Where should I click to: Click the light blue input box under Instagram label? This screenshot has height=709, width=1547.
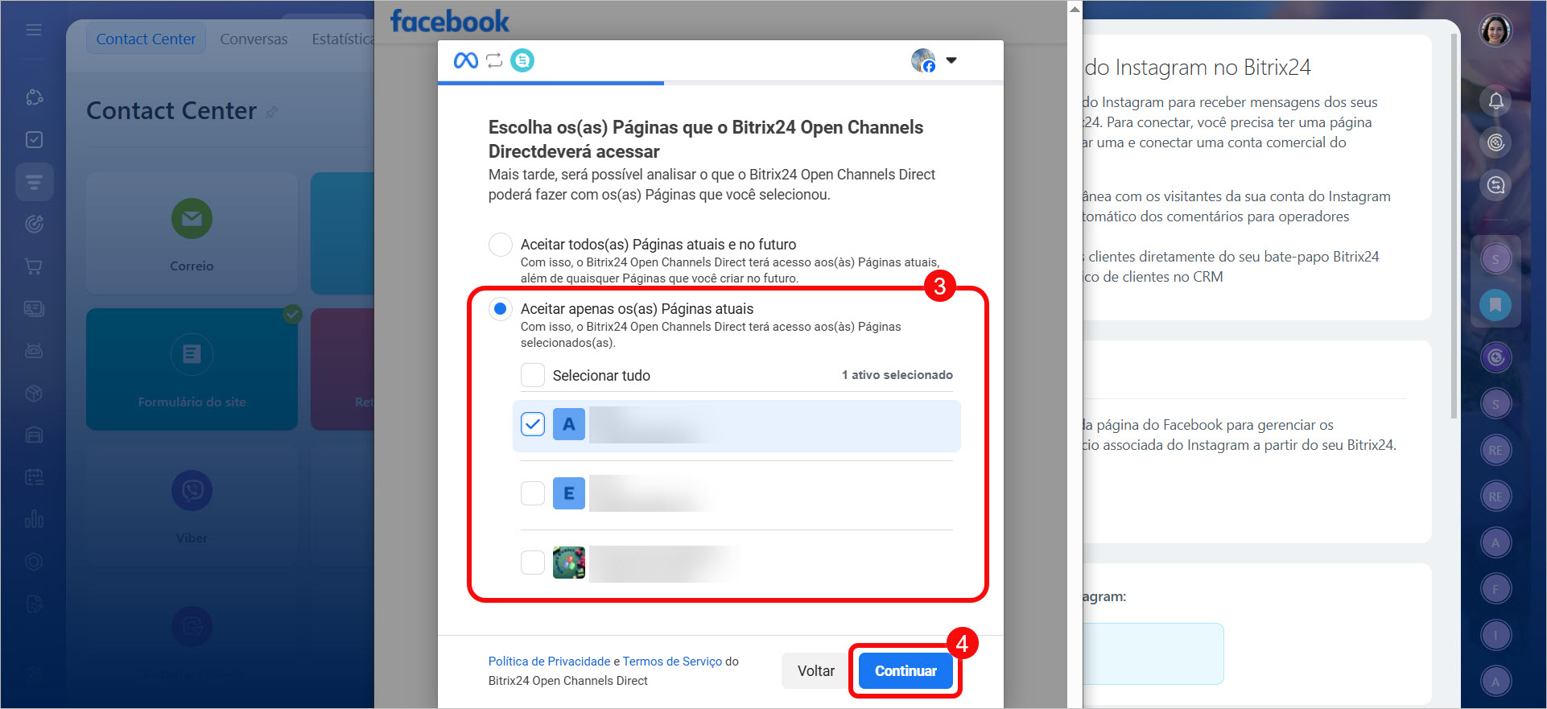coord(1153,653)
